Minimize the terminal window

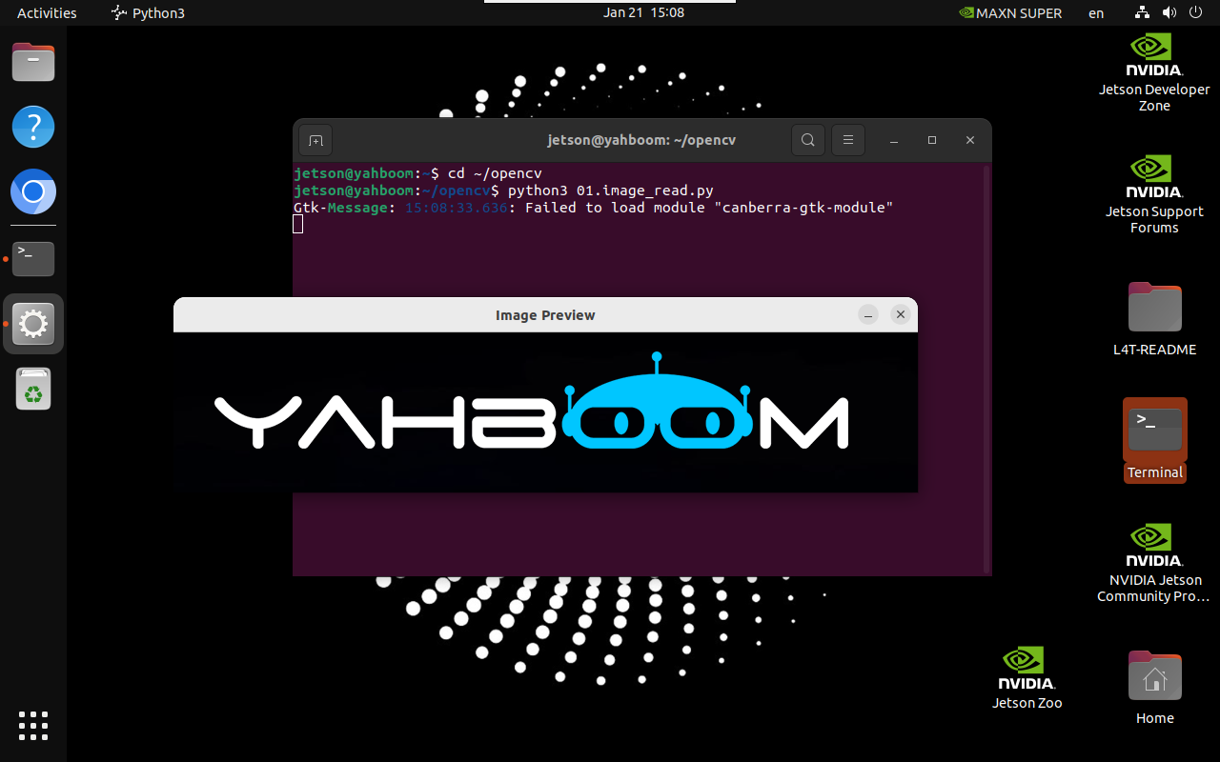point(894,140)
